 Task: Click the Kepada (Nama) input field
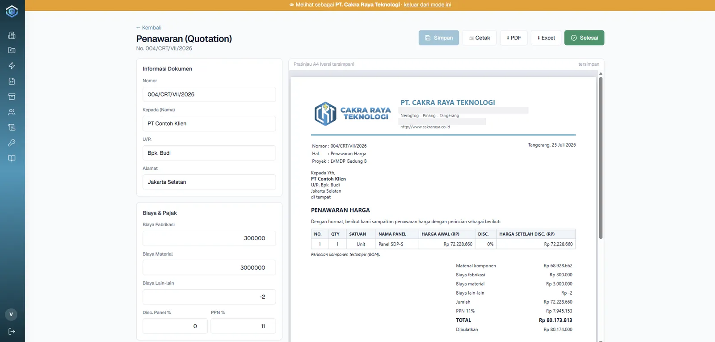(x=209, y=123)
